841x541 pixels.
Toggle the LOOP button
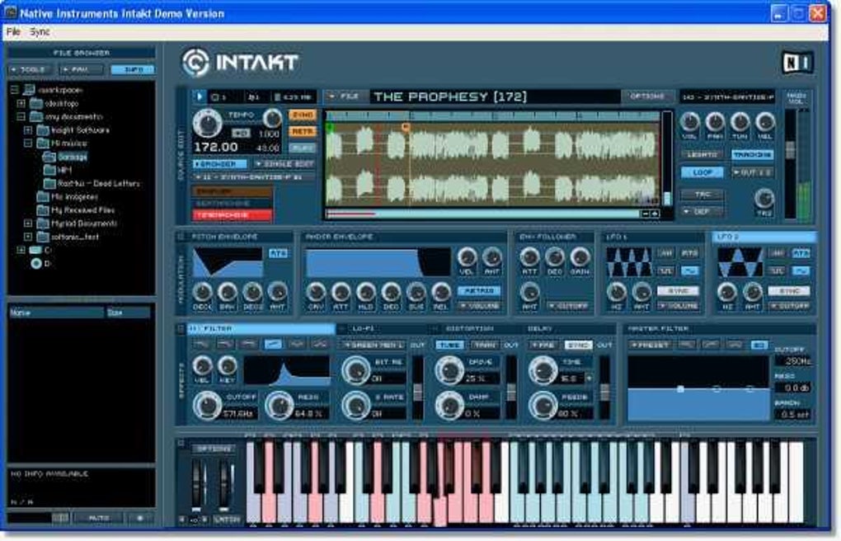pyautogui.click(x=702, y=172)
